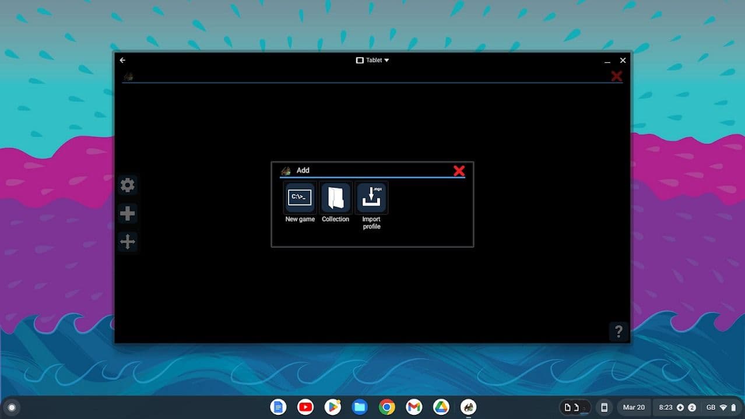745x419 pixels.
Task: Launch YouTube from the shelf
Action: (305, 407)
